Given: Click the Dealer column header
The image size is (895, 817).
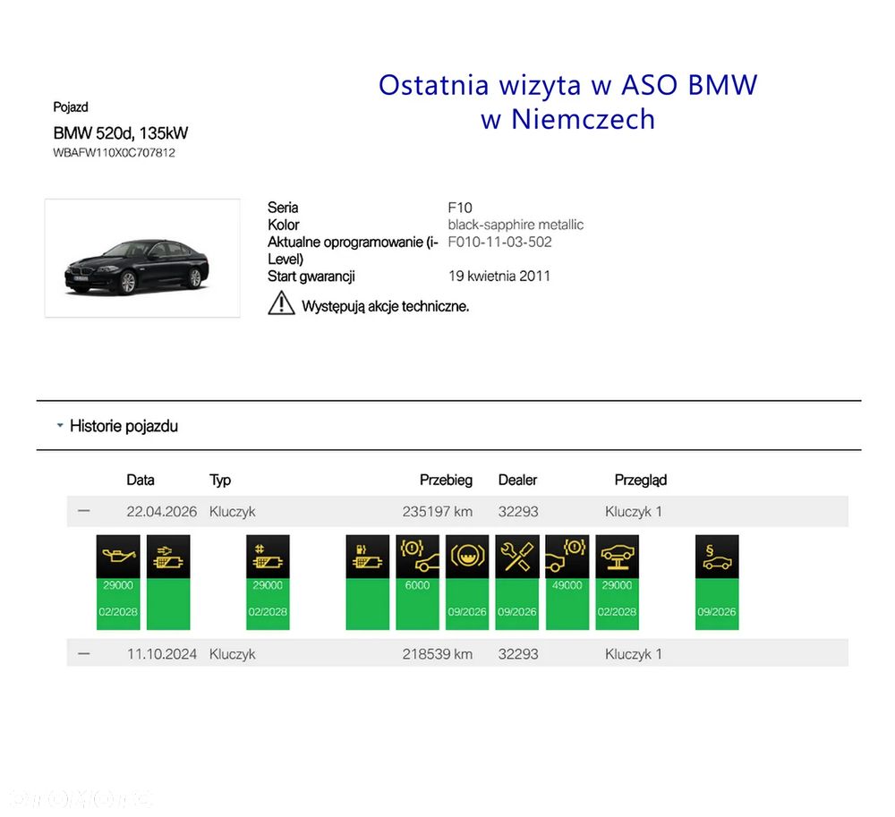Looking at the screenshot, I should [517, 480].
